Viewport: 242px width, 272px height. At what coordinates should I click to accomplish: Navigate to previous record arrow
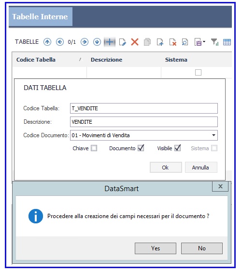click(x=60, y=42)
